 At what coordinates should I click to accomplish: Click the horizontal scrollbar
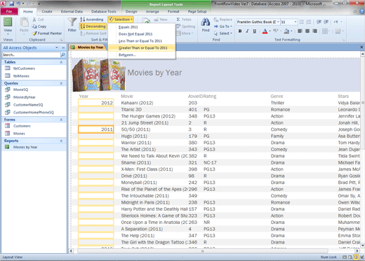[203, 251]
